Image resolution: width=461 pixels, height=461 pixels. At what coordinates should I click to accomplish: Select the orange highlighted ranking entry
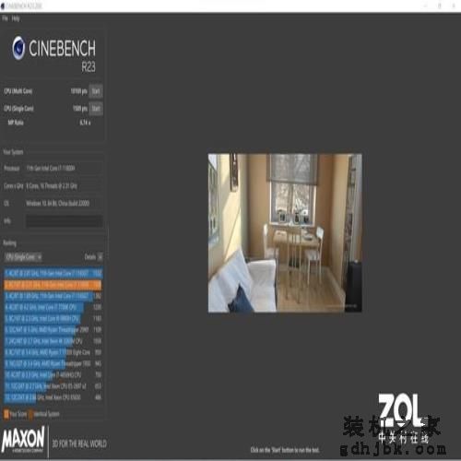pos(53,285)
